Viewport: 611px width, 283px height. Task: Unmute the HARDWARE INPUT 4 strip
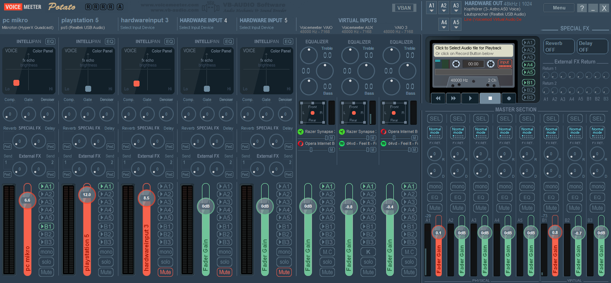click(225, 272)
